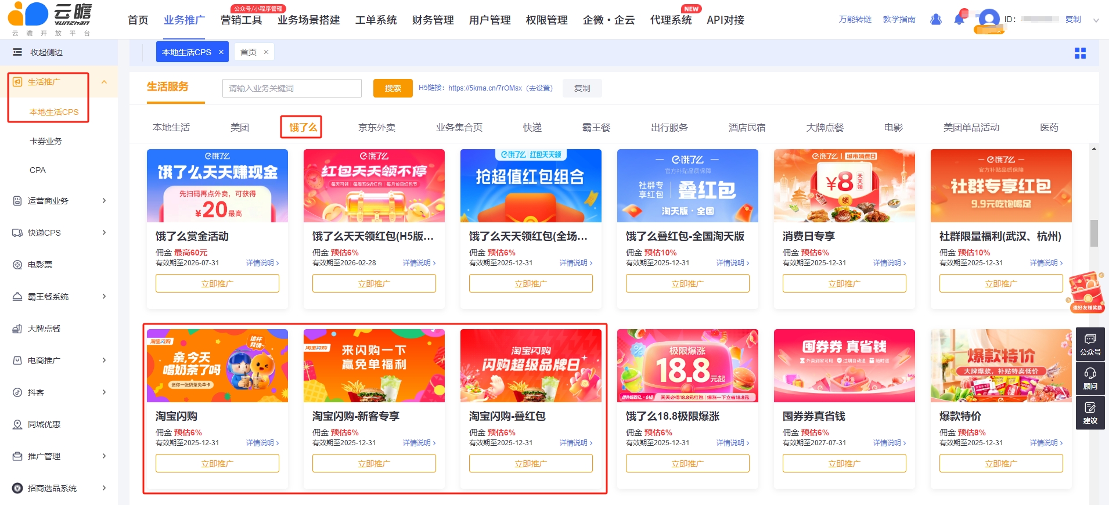The image size is (1109, 505).
Task: Click the invite-friends red envelope icon
Action: pyautogui.click(x=1085, y=291)
